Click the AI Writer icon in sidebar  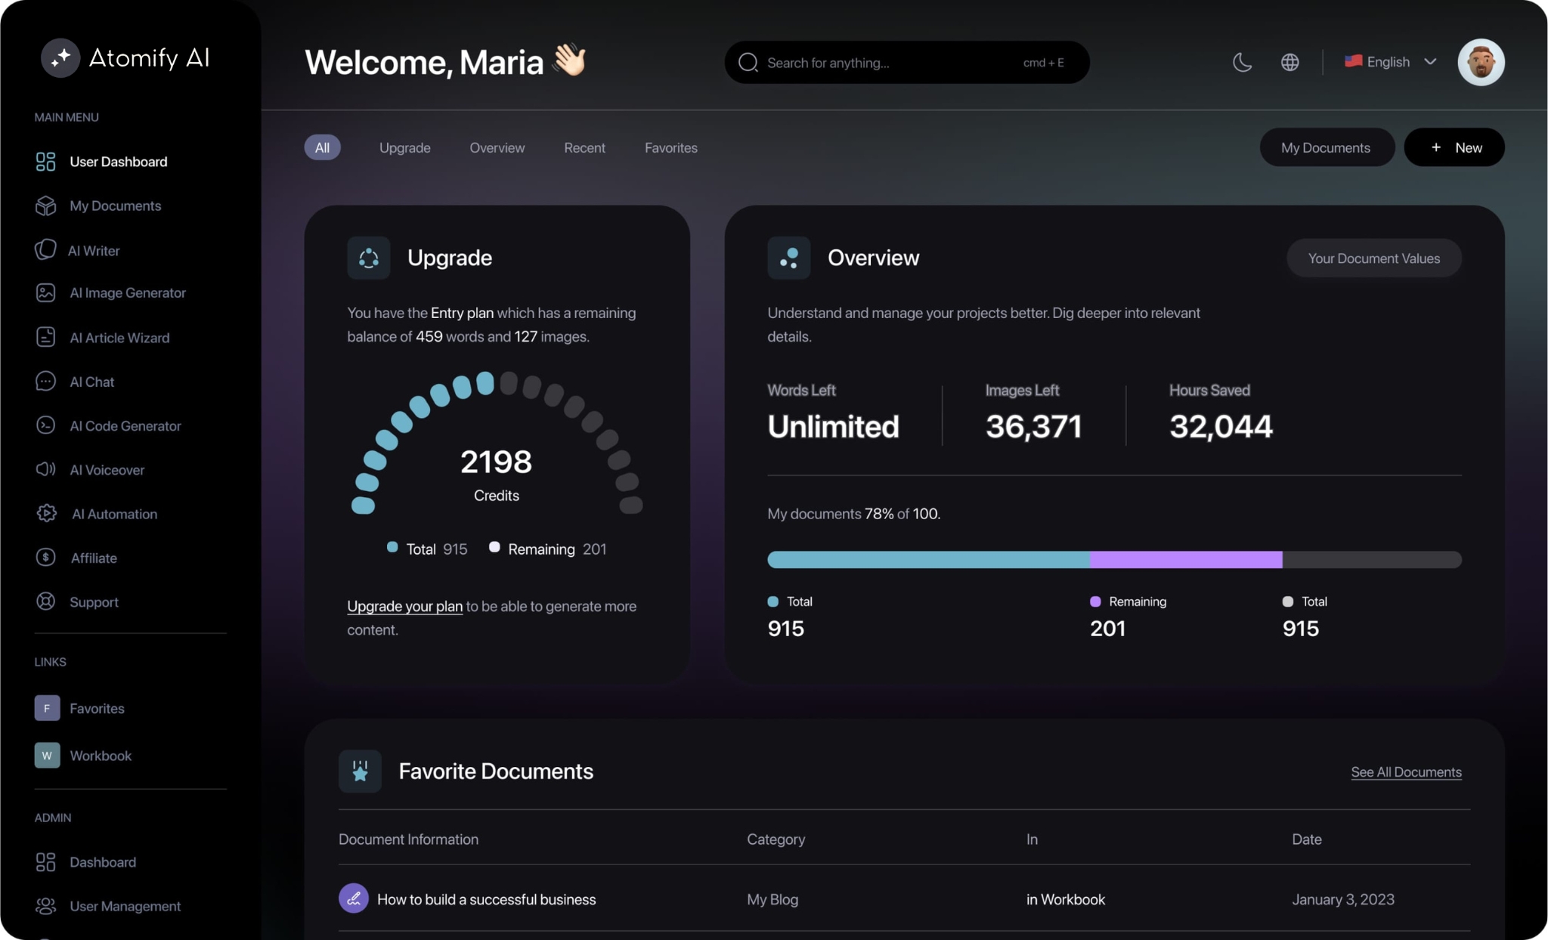(45, 249)
